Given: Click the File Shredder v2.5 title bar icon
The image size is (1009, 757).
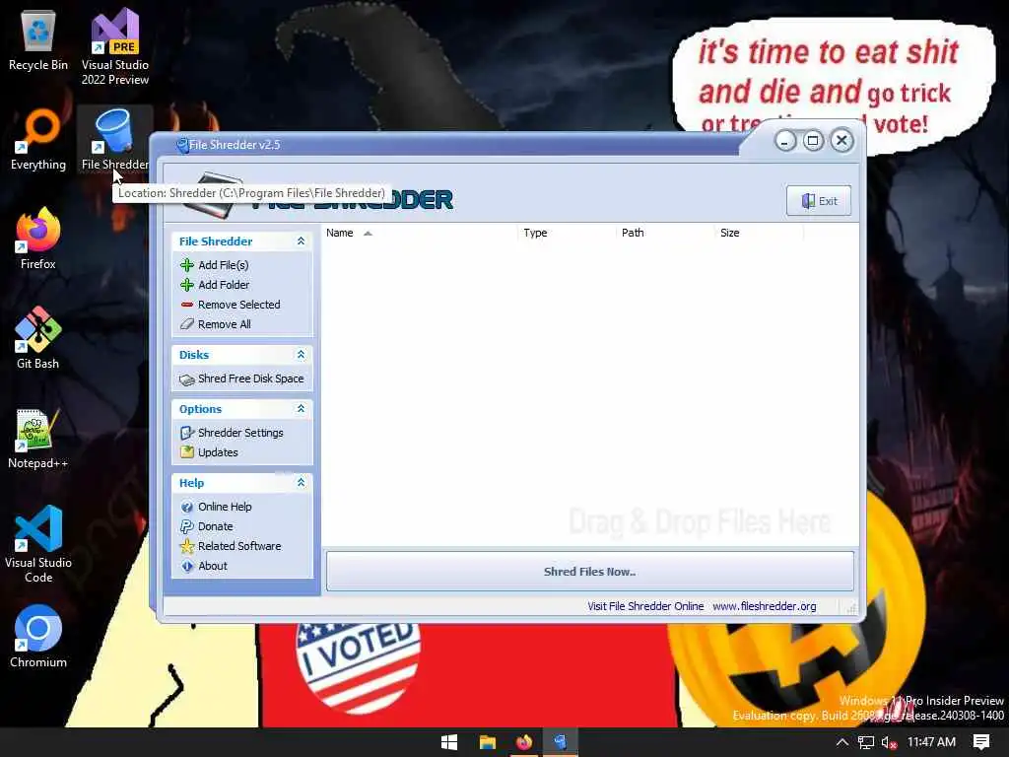Looking at the screenshot, I should pyautogui.click(x=182, y=146).
